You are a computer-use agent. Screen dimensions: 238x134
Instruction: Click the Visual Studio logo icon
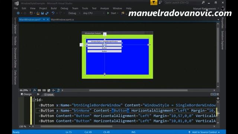click(16, 3)
